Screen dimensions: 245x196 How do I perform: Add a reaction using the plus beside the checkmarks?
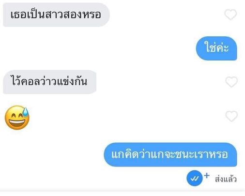pos(207,176)
